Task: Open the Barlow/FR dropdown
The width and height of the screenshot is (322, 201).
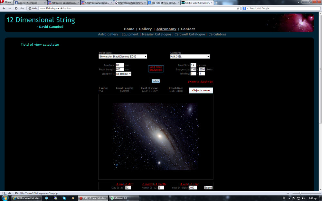Action: click(123, 74)
